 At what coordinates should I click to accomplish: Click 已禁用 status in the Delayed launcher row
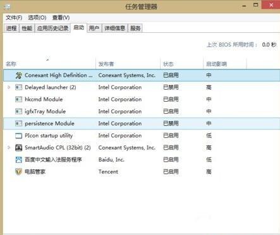(x=171, y=87)
